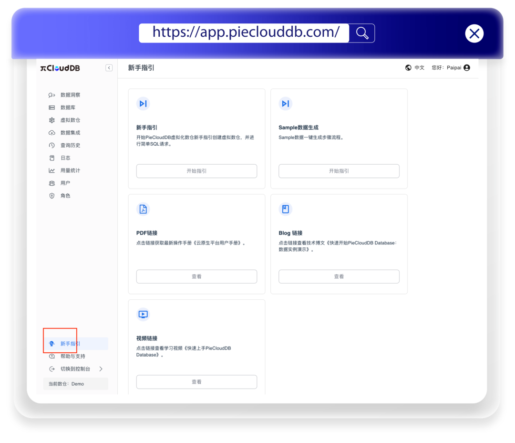Click the skip-forward icon on Sample数据生成 card
The height and width of the screenshot is (443, 515).
pyautogui.click(x=286, y=104)
